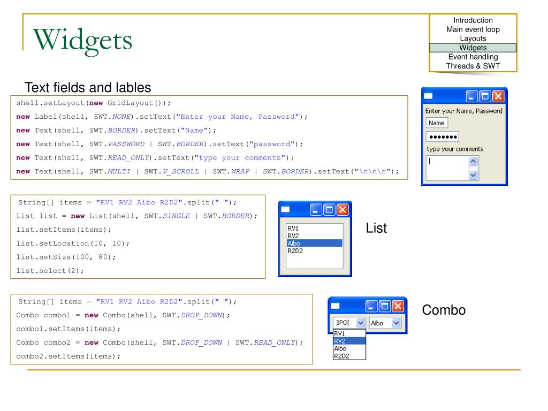Click the SWT.READ_ONLY Text code line
Screen dimensions: 548x411
[155, 158]
